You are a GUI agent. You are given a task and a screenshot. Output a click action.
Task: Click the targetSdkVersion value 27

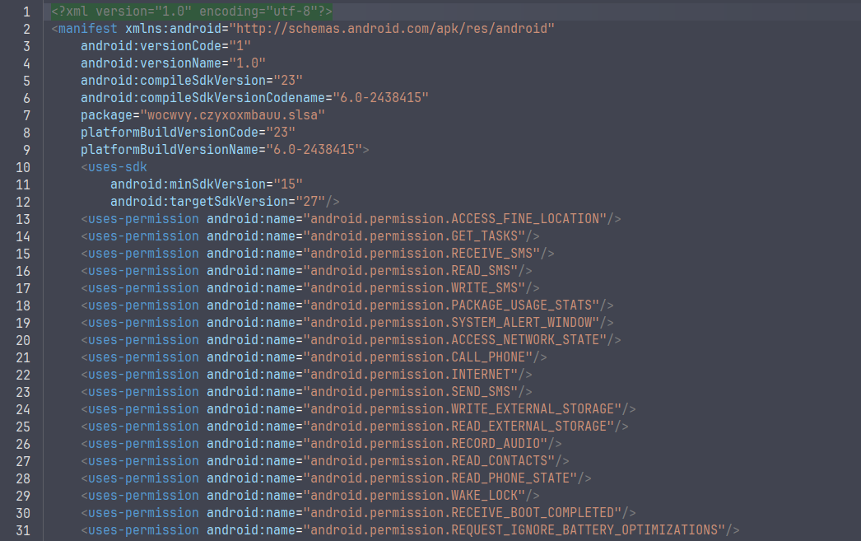(310, 202)
